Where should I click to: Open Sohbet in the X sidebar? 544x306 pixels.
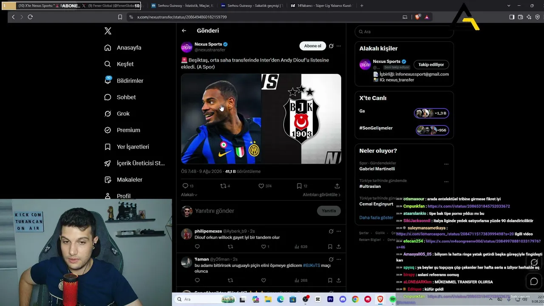(120, 97)
